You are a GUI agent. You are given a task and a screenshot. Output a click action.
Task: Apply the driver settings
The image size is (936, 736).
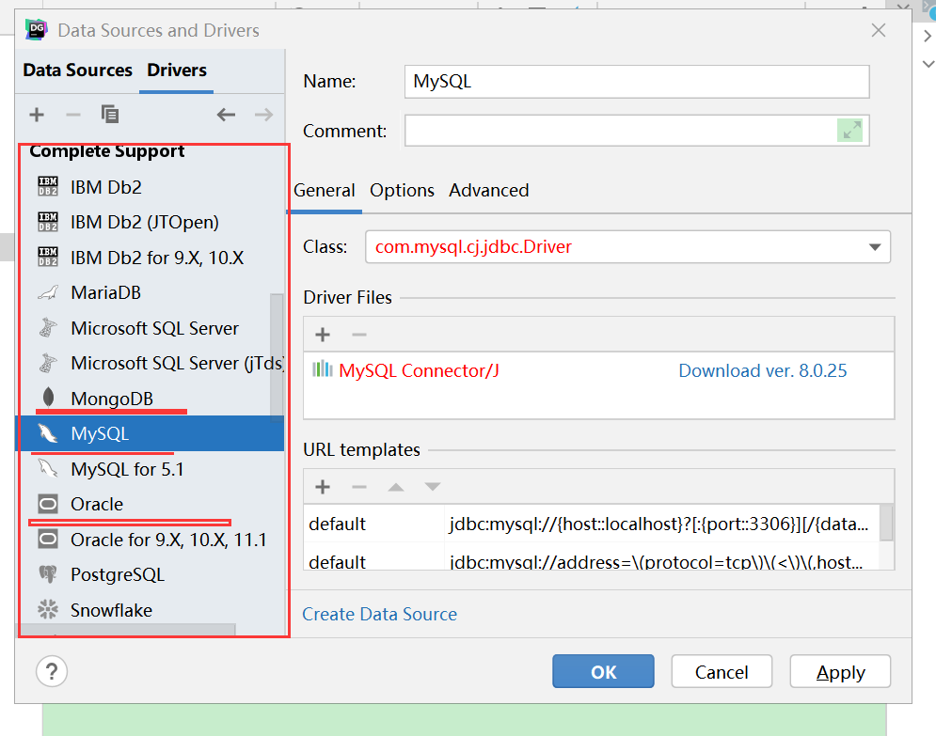840,671
